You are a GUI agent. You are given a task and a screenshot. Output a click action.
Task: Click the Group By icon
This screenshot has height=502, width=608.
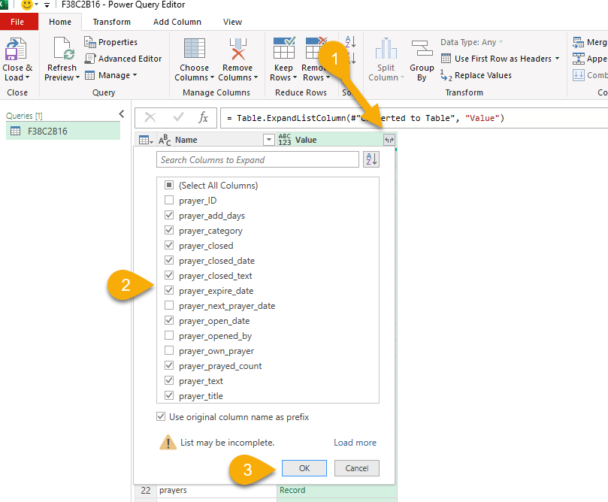coord(422,50)
